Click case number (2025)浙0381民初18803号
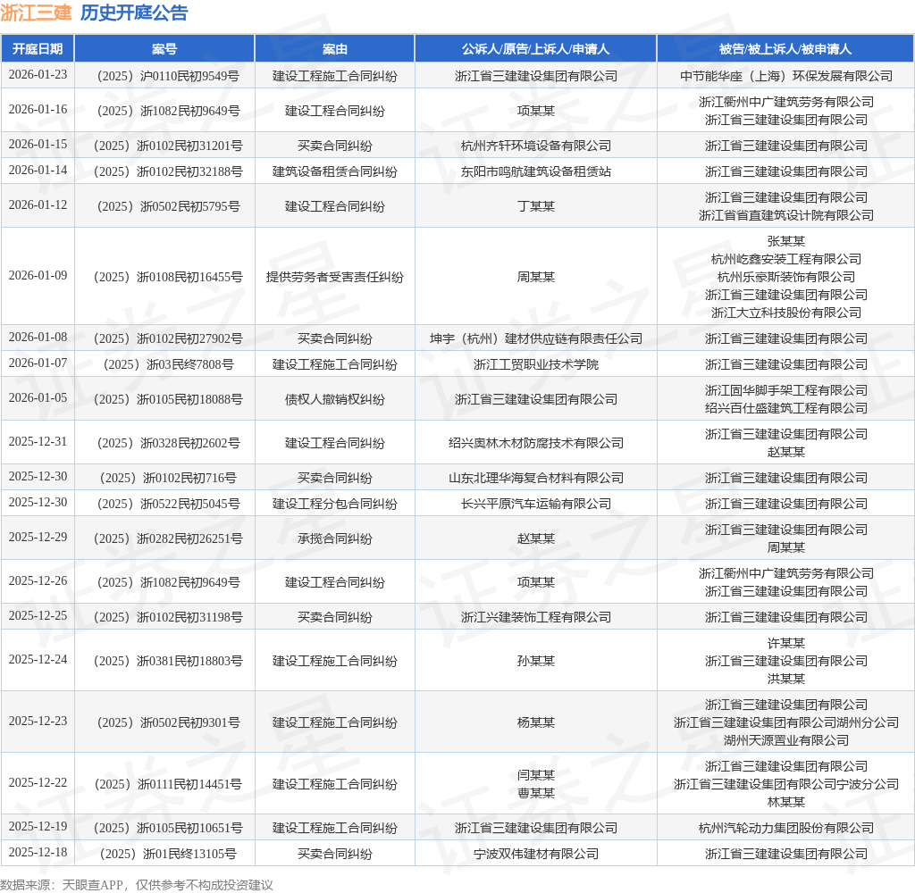The image size is (915, 893). tap(168, 661)
